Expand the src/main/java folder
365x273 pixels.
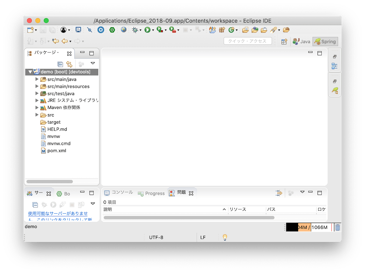click(x=36, y=79)
